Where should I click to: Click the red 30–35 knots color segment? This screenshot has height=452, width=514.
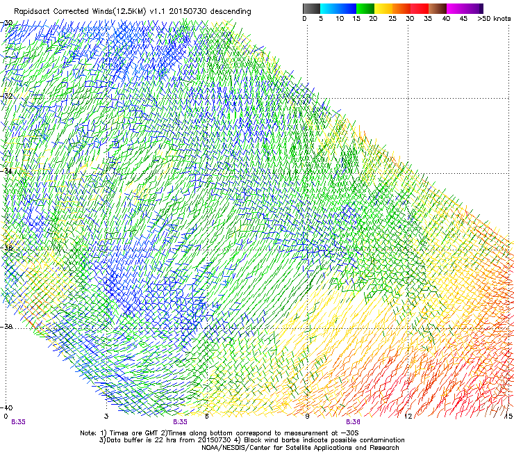pos(420,9)
